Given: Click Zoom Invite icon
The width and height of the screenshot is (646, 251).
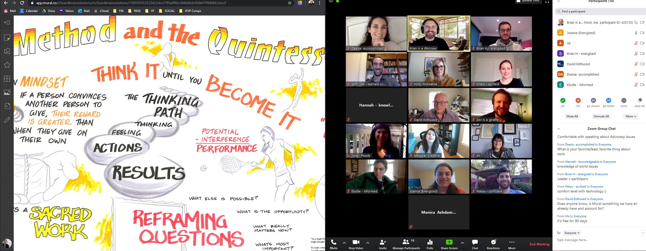Looking at the screenshot, I should click(383, 244).
